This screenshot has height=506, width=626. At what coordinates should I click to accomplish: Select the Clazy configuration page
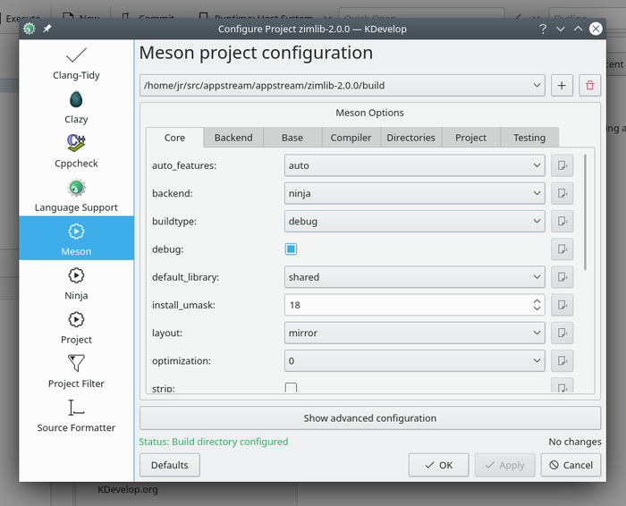[76, 107]
